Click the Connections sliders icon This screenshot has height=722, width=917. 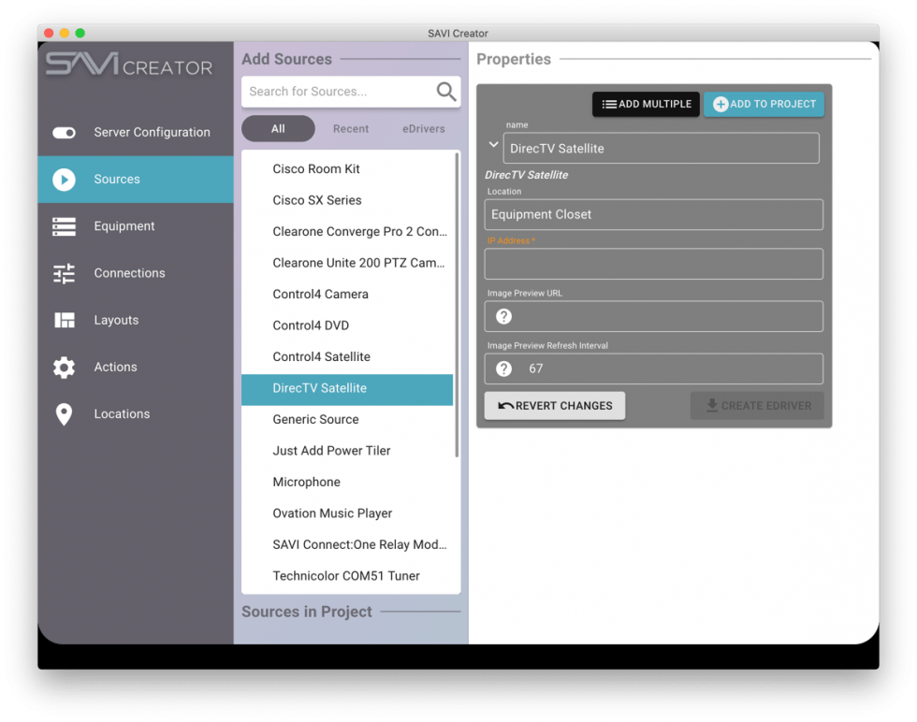64,272
